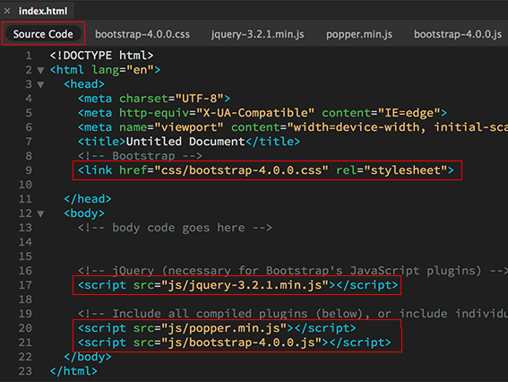Screen dimensions: 508x382
Task: Open related file popper.min.js
Action: 359,34
